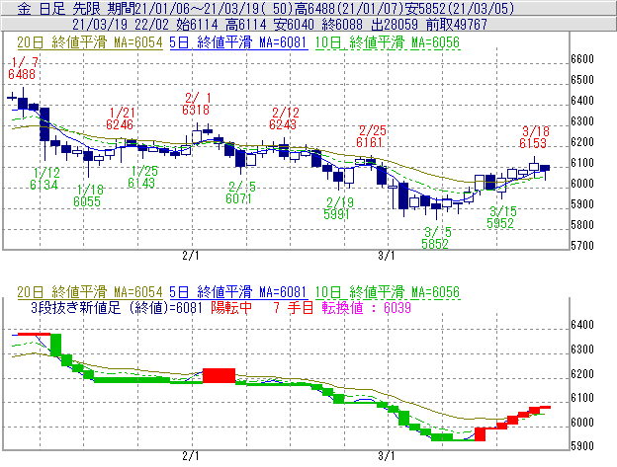This screenshot has height=467, width=617.
Task: Click the 2/1 date label under candlestick chart
Action: (191, 256)
